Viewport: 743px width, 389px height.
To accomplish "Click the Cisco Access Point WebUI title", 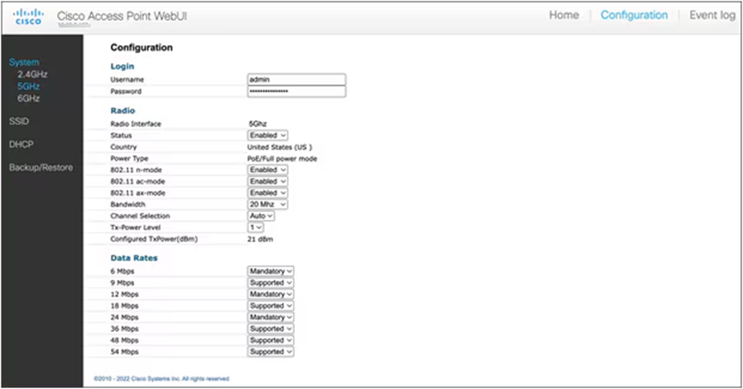I will 121,16.
